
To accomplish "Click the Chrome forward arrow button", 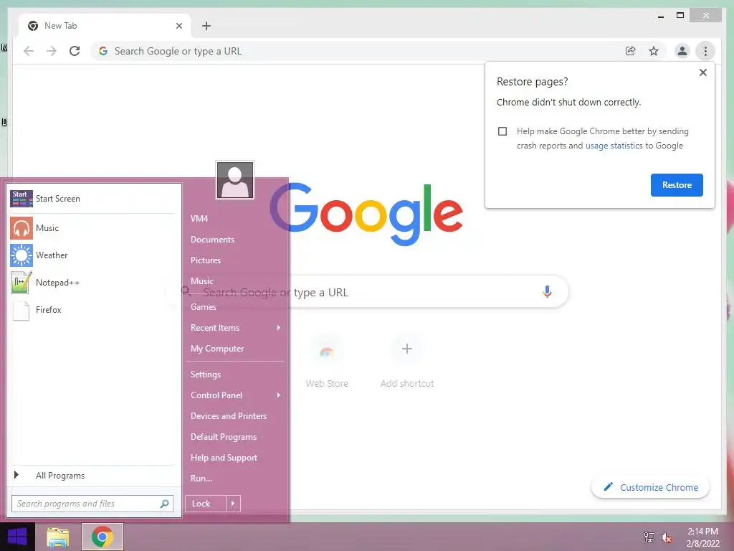I will pyautogui.click(x=52, y=51).
